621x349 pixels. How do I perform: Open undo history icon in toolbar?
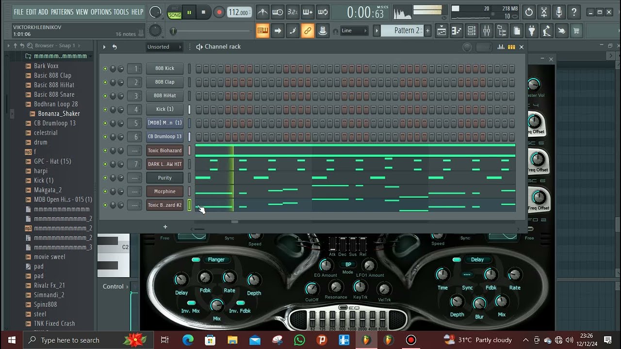click(529, 12)
